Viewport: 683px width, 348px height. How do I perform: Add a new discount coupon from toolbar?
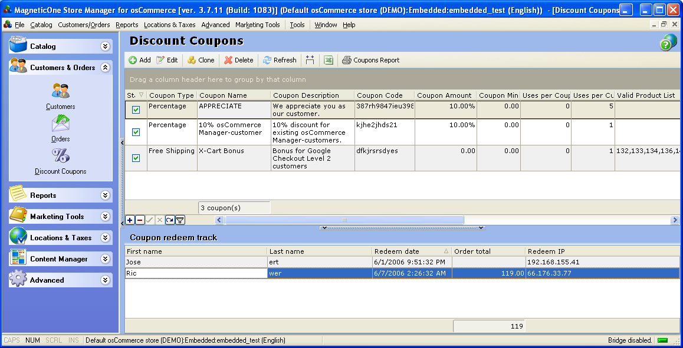click(x=140, y=60)
